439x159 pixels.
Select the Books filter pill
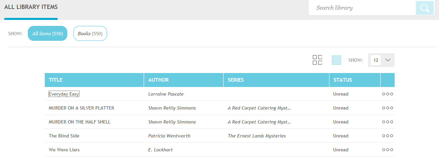[90, 34]
